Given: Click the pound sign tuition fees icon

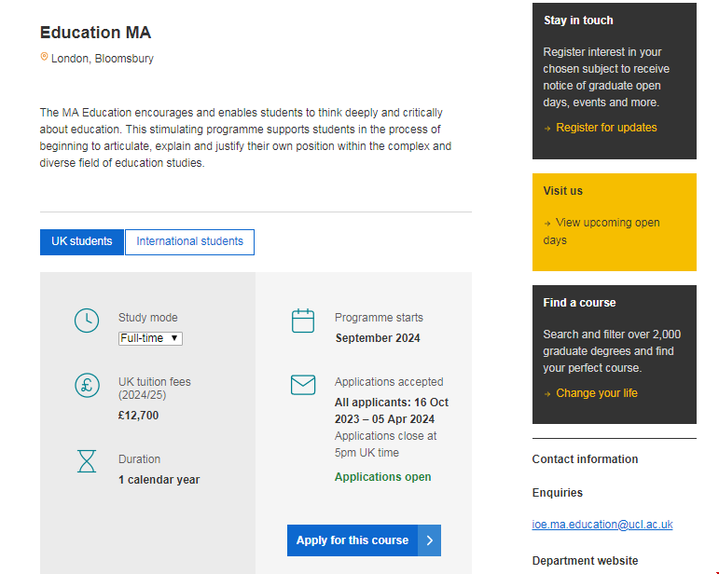Looking at the screenshot, I should tap(87, 385).
